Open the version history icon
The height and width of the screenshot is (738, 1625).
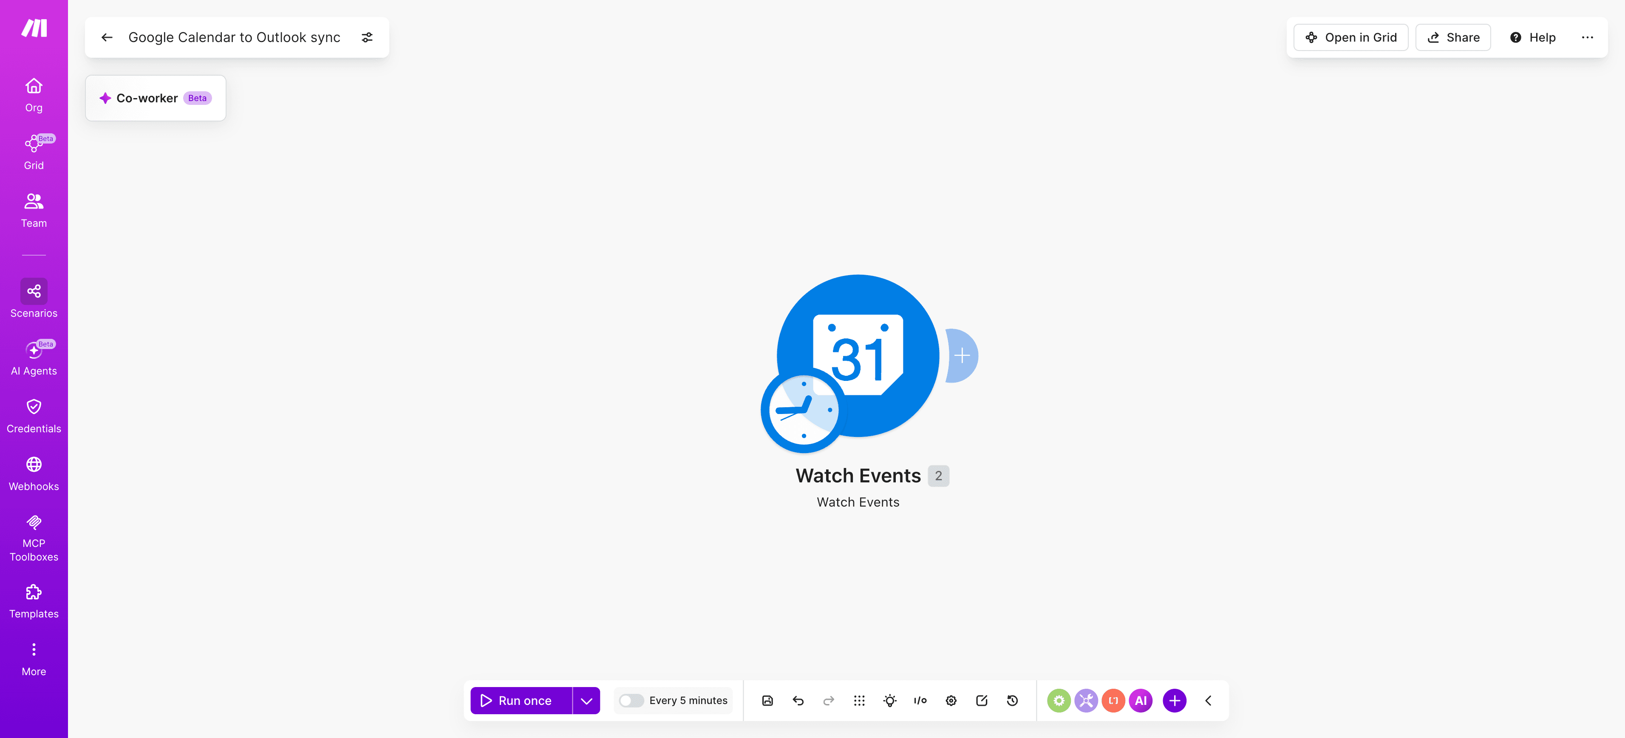pos(1012,700)
